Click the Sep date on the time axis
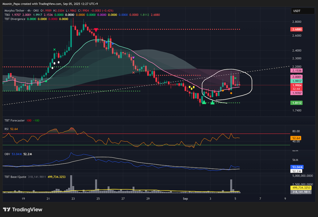This screenshot has height=217, width=318. click(x=185, y=198)
